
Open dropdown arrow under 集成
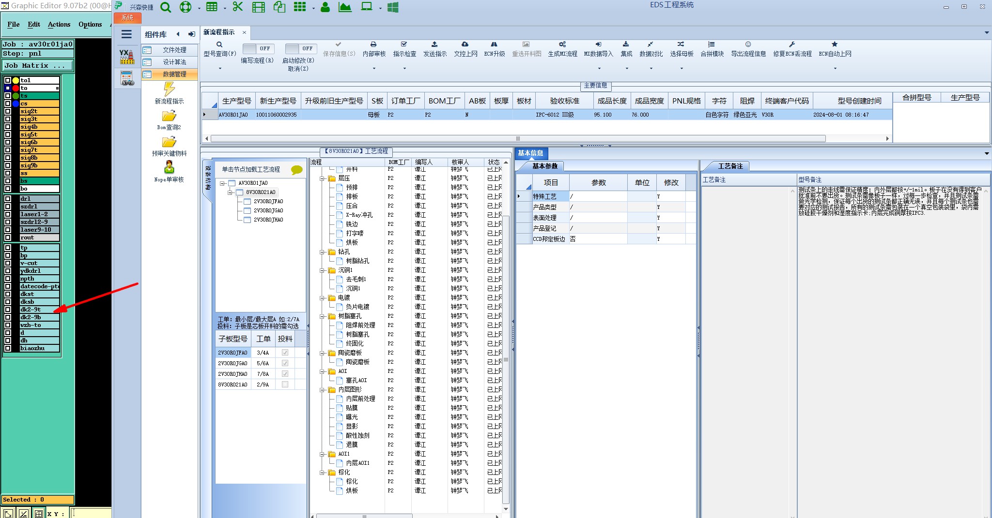pyautogui.click(x=626, y=69)
